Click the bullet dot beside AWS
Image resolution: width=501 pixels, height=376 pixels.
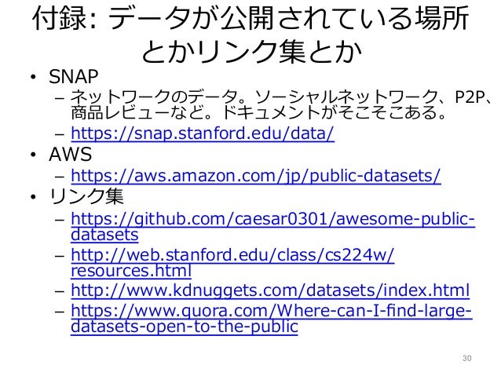[x=33, y=155]
